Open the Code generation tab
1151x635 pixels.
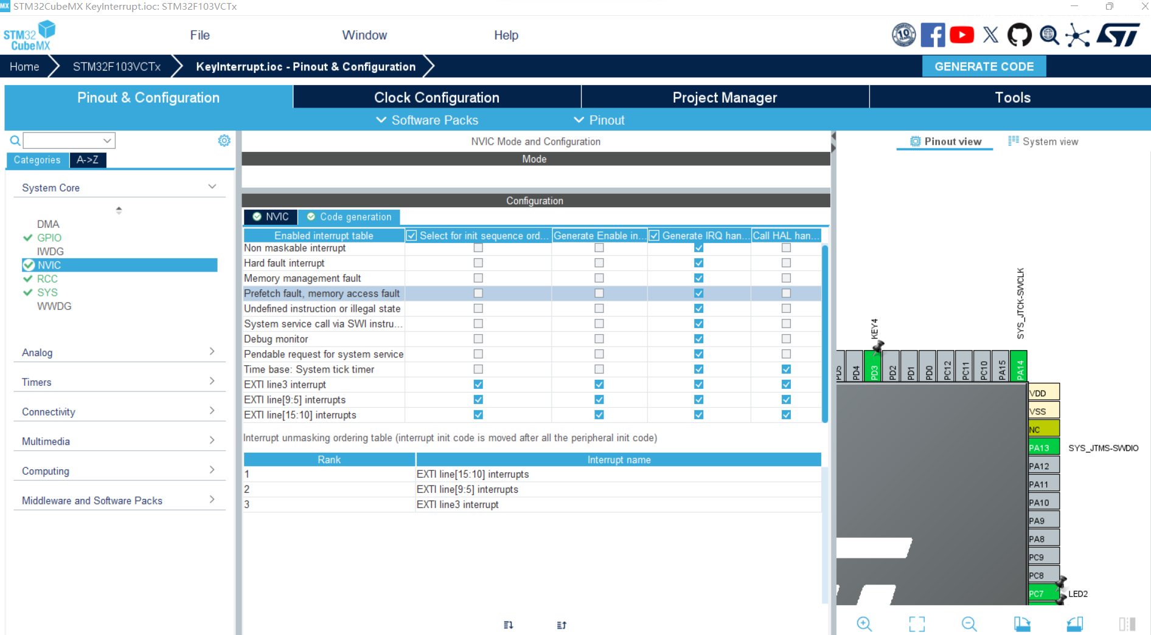point(350,217)
